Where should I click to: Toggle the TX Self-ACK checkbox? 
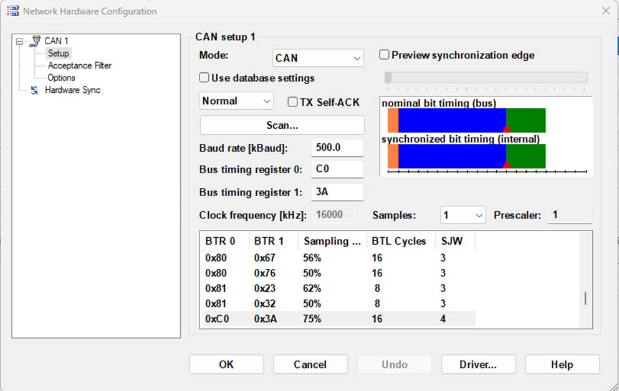coord(292,101)
